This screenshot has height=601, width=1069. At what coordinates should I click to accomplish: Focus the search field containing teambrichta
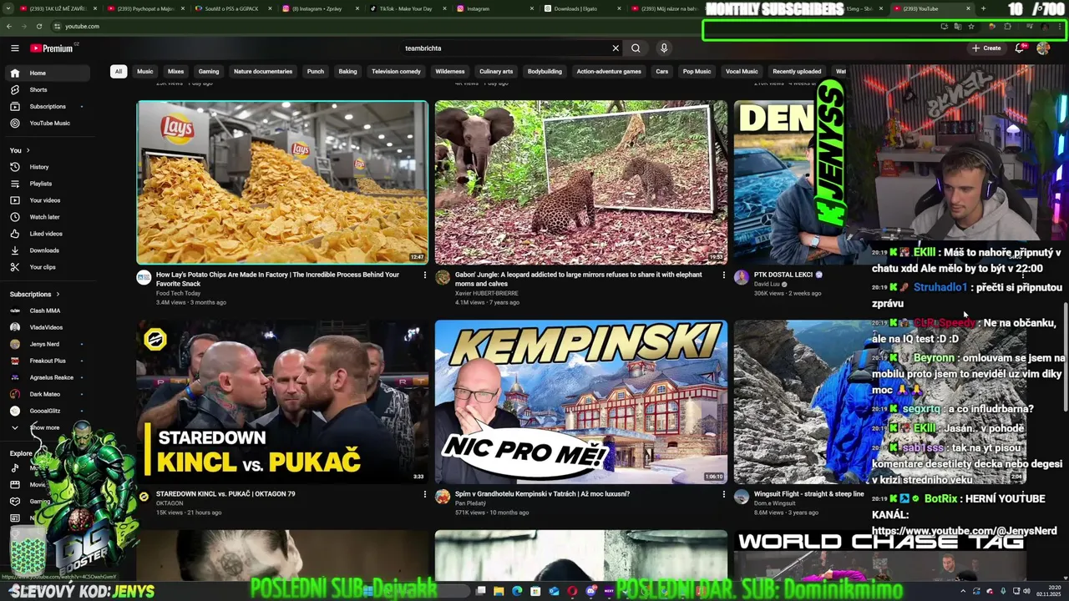pos(505,48)
